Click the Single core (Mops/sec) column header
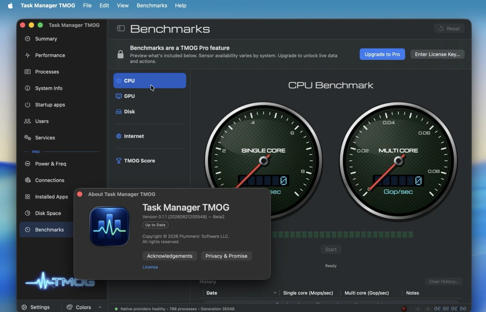The height and width of the screenshot is (312, 486). tap(308, 293)
